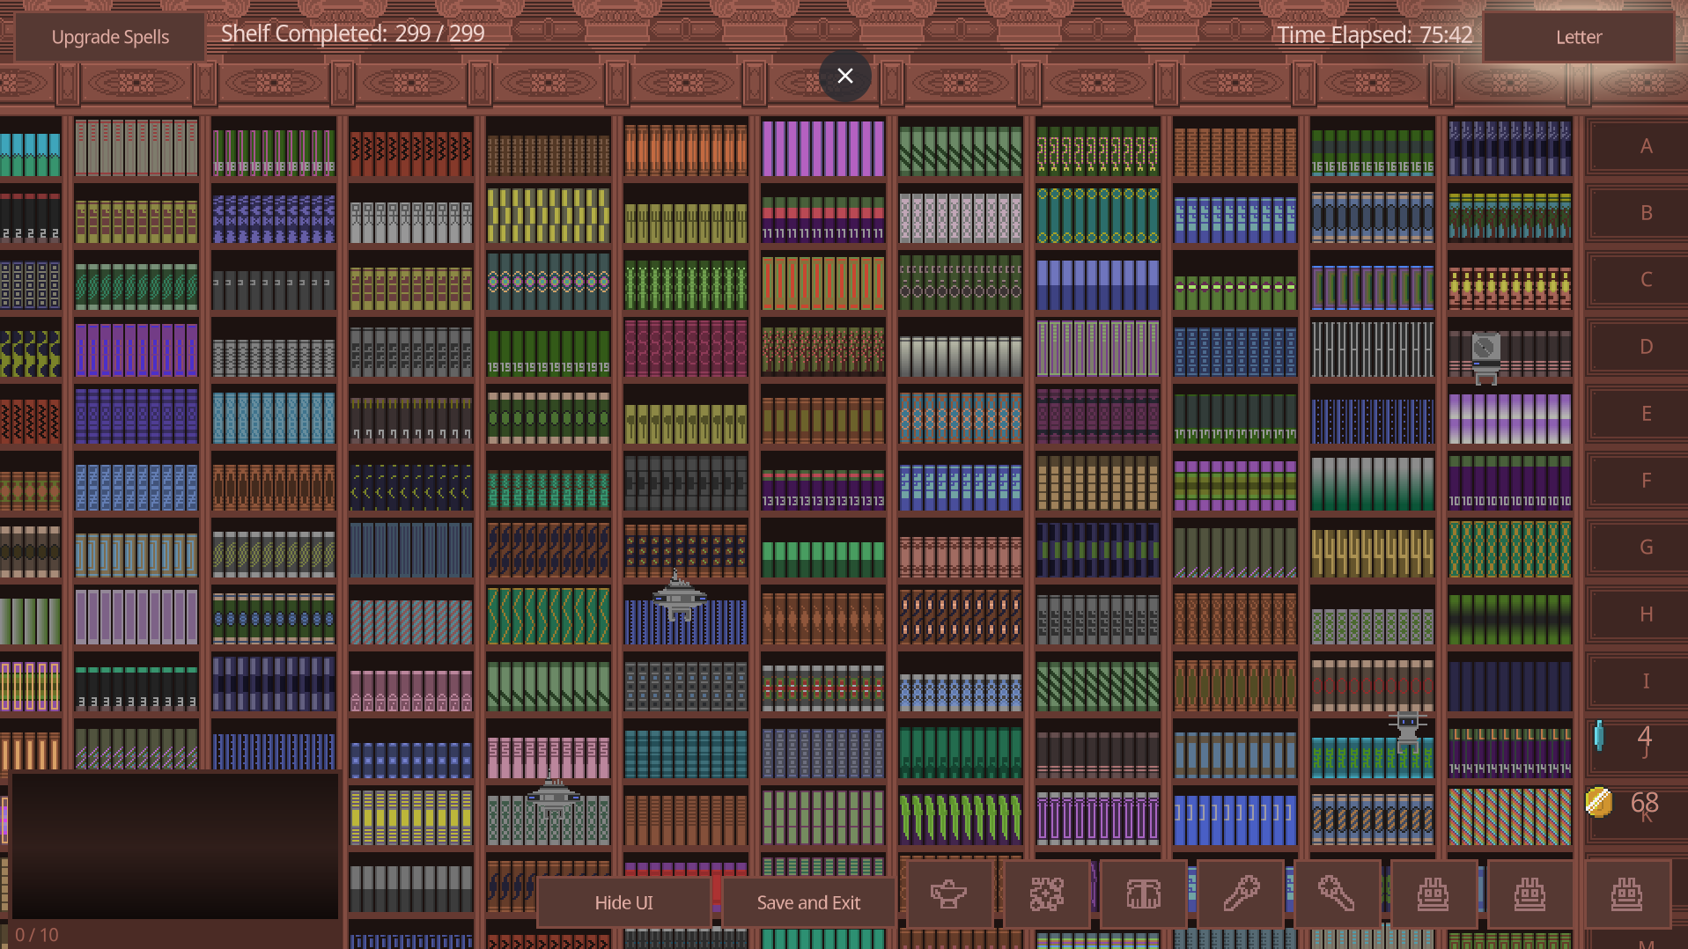
Task: Click the disc-headed robot on shelf row D
Action: point(1486,357)
